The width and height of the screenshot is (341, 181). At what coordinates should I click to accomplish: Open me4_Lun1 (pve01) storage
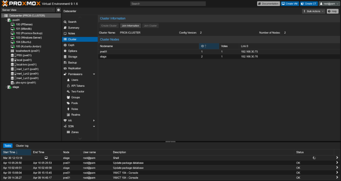click(28, 69)
